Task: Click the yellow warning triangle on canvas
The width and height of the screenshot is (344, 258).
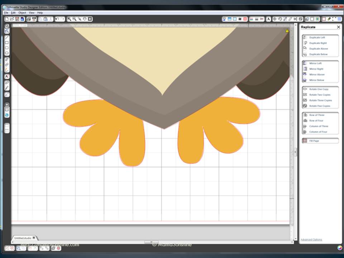Action: (287, 31)
